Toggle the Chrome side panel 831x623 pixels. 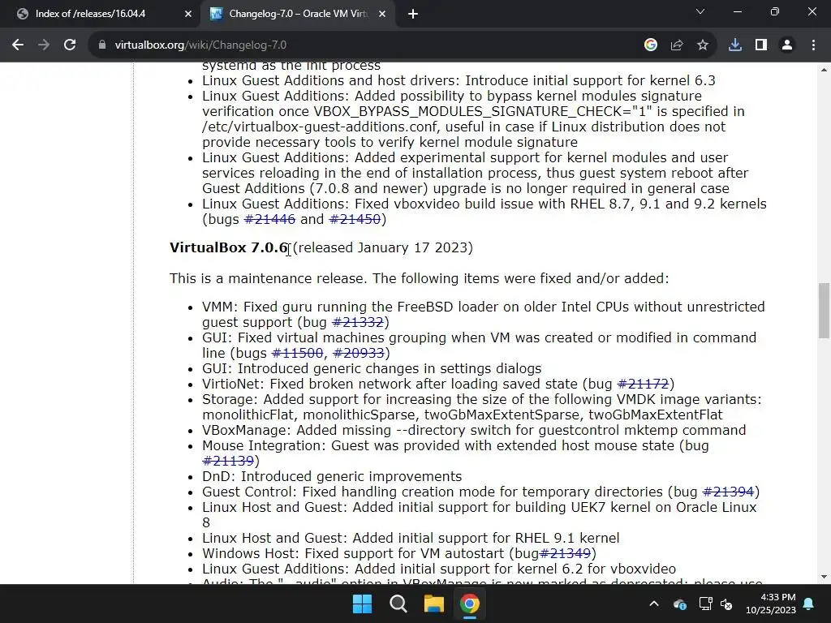click(x=761, y=45)
